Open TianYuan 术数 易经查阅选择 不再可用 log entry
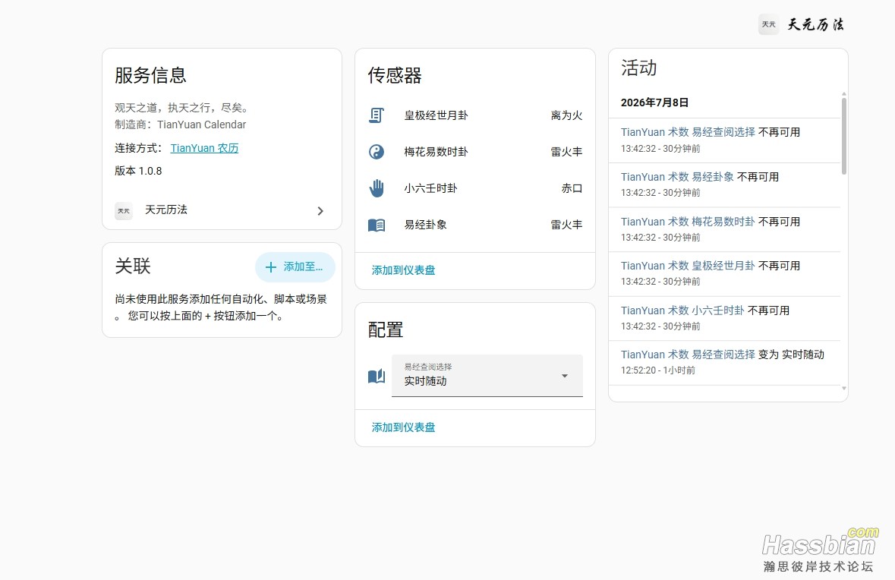Image resolution: width=895 pixels, height=580 pixels. [x=724, y=140]
